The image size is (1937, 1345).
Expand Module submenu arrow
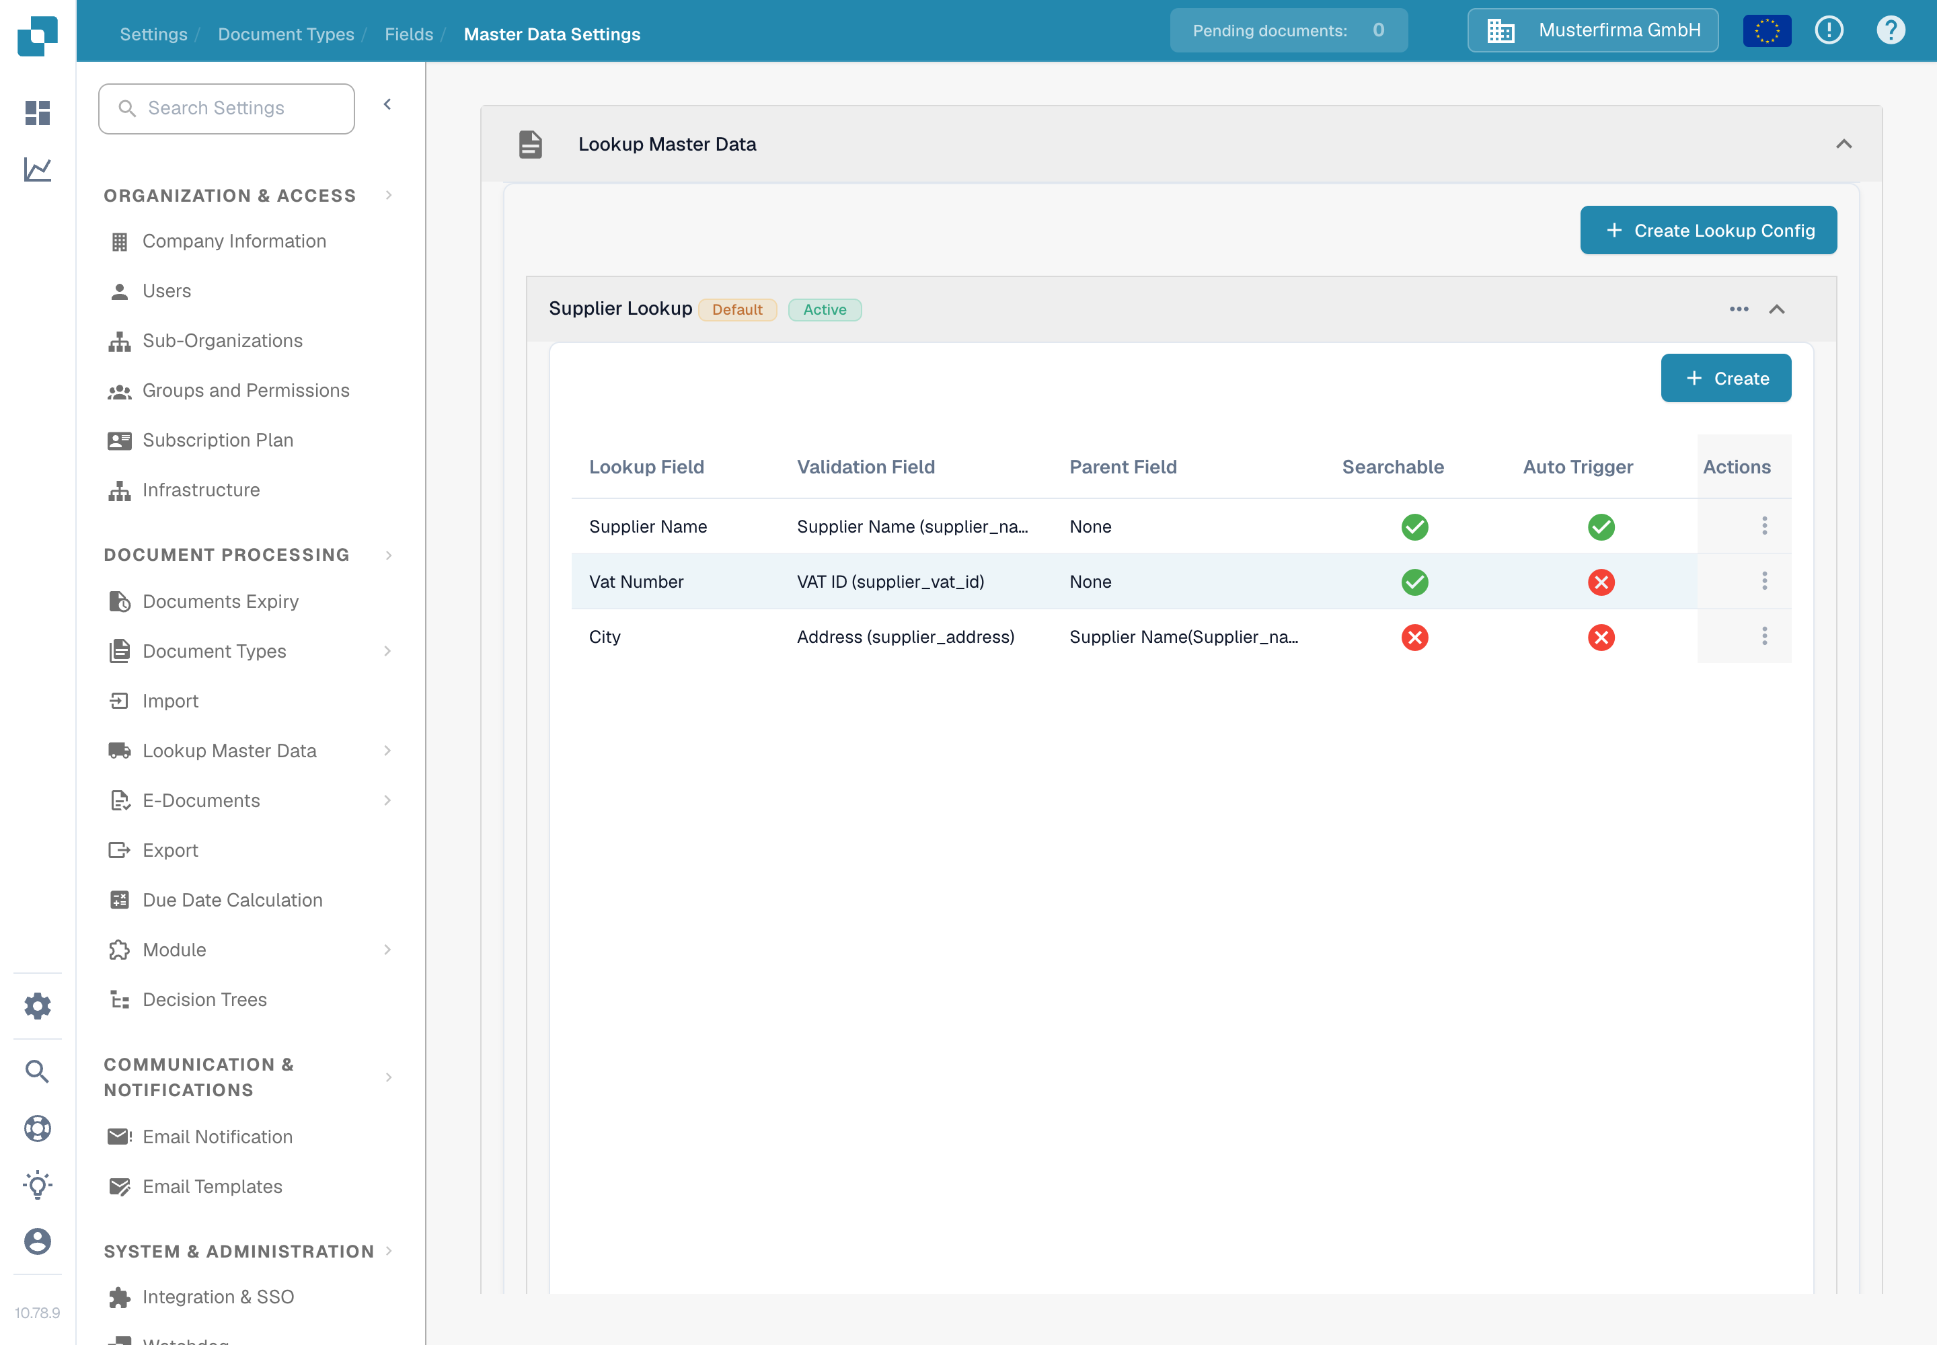point(387,949)
